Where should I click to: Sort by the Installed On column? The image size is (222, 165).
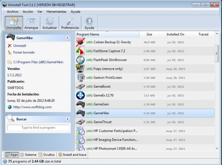(x=175, y=34)
